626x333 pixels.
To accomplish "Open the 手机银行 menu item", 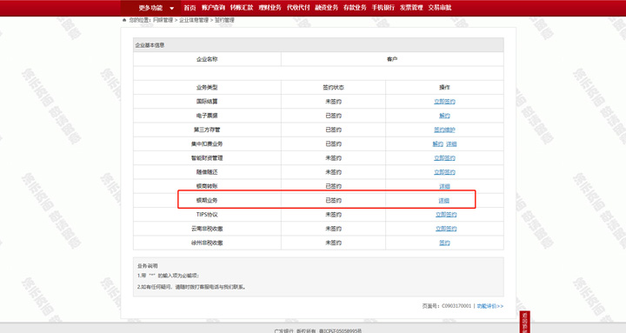I will [x=383, y=8].
